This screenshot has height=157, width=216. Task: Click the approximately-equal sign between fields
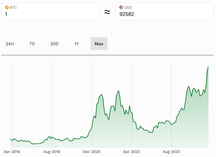click(x=107, y=12)
